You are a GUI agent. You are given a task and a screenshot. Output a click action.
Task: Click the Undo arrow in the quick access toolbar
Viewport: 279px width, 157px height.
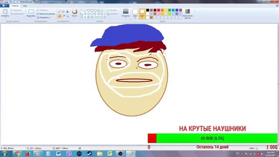click(x=10, y=2)
